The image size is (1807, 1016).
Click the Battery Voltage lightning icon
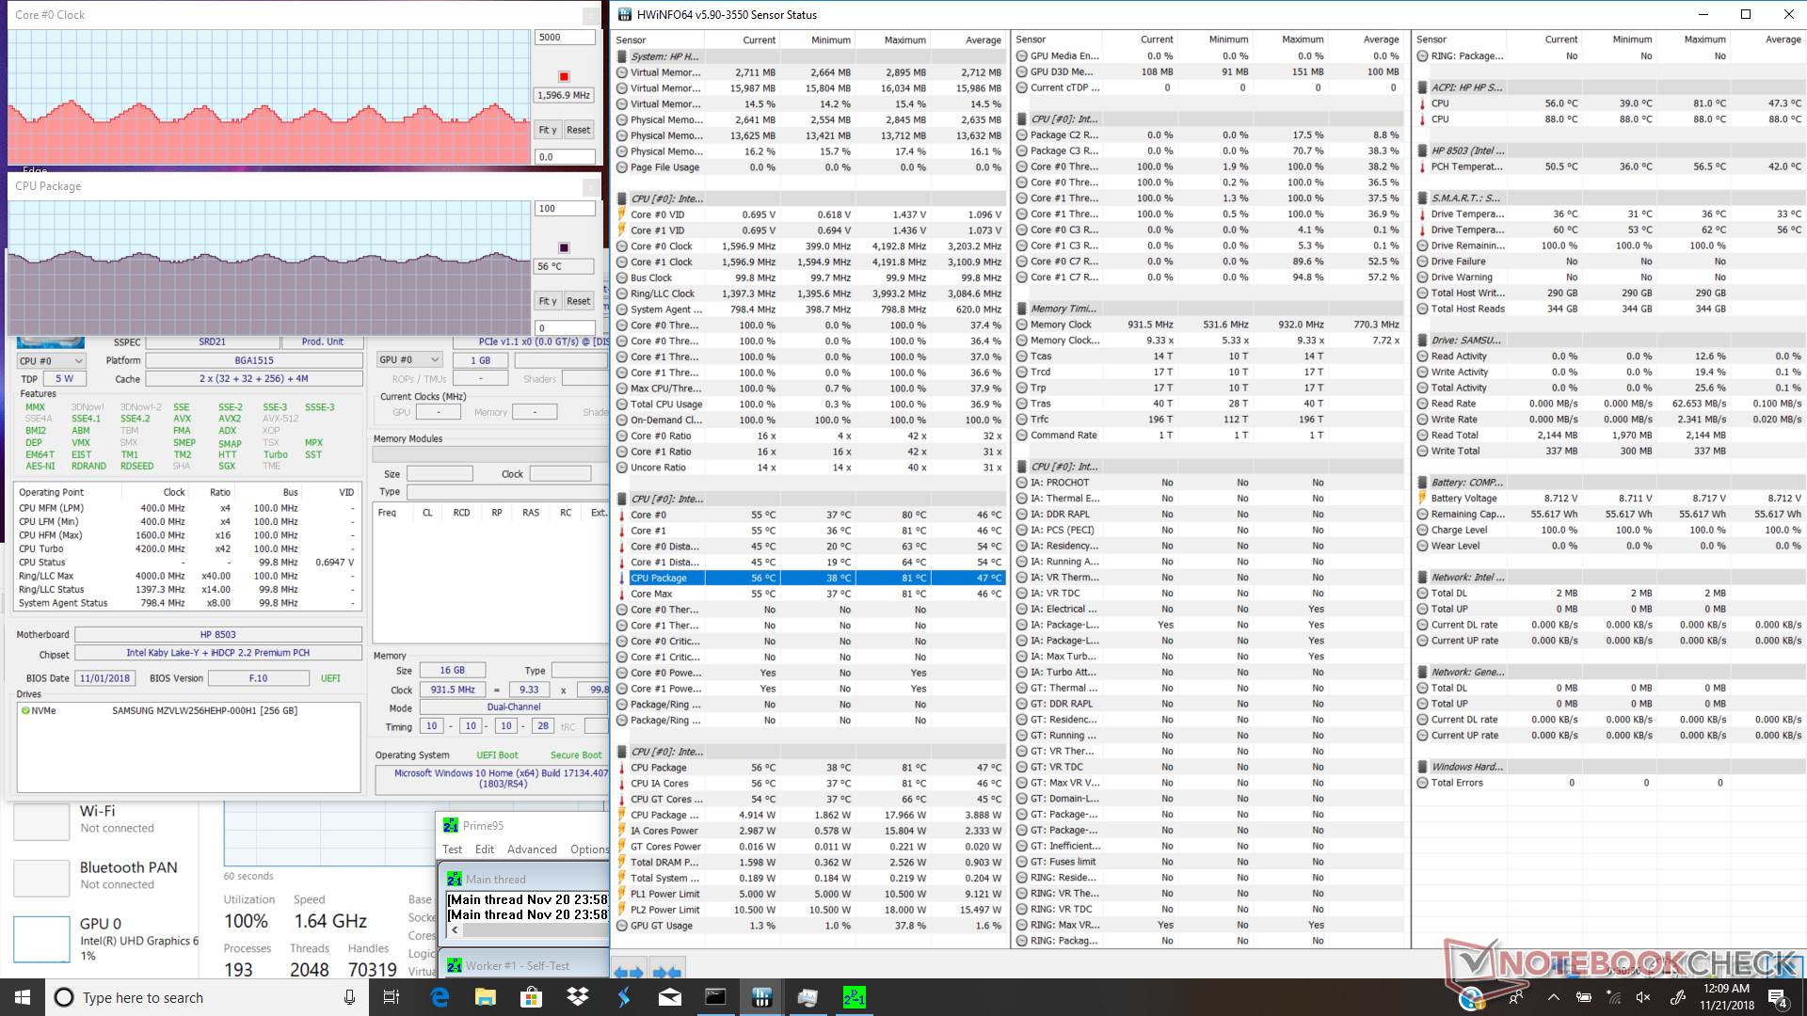click(1422, 499)
